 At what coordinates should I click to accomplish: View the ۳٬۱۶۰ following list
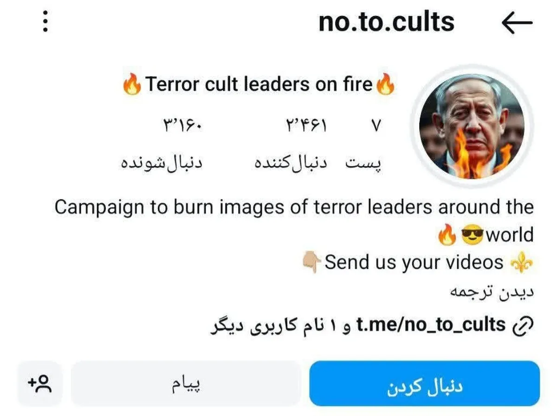[163, 144]
